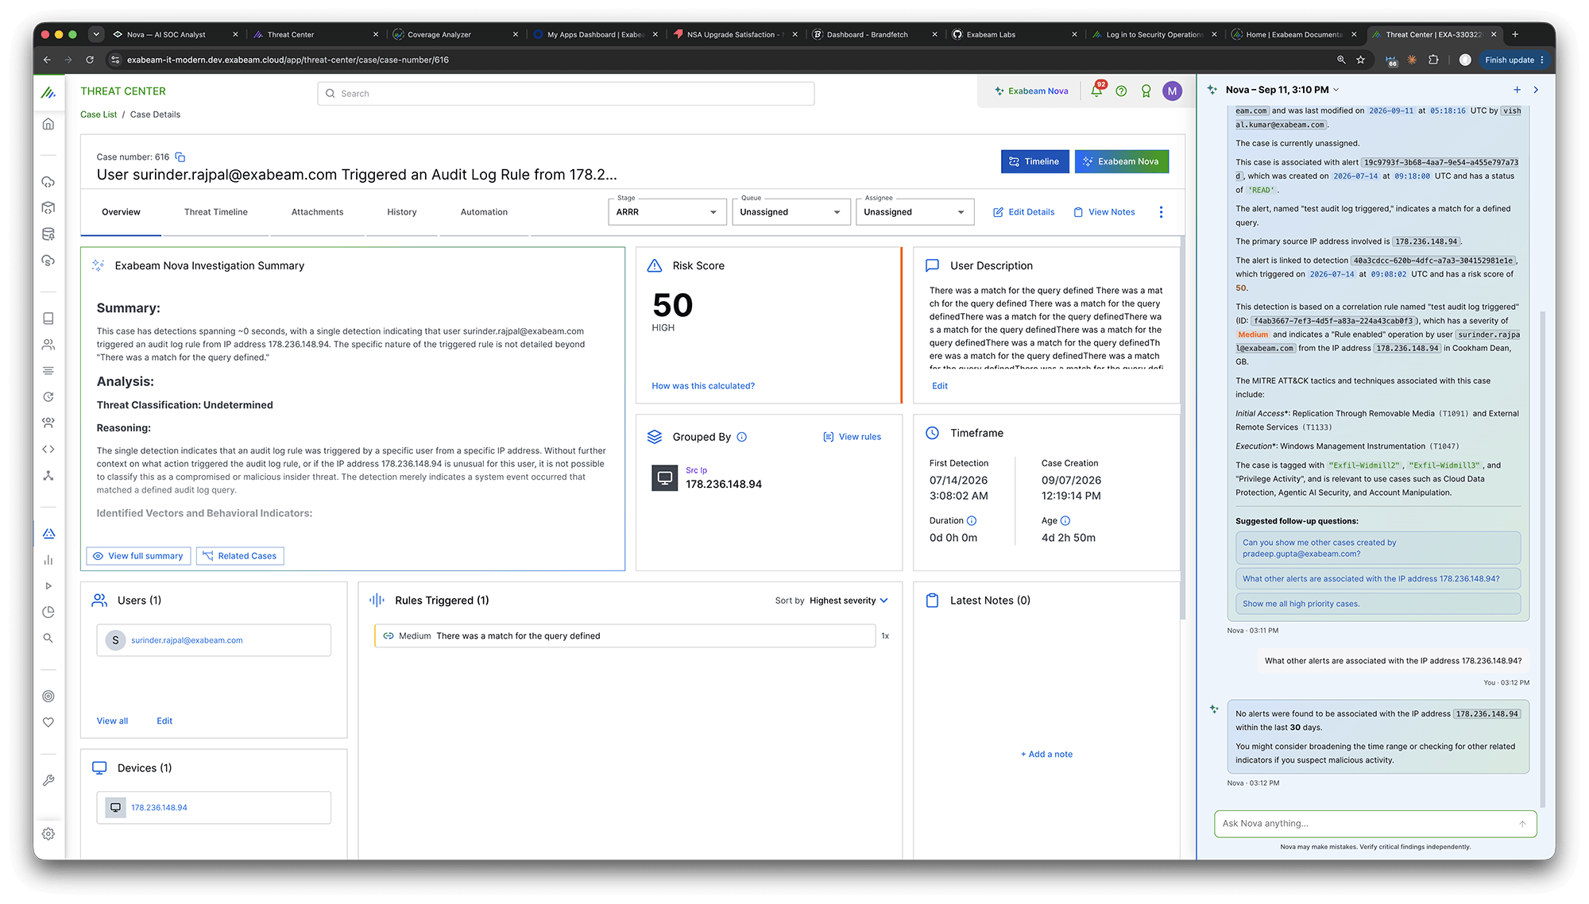Click View full summary button

point(138,556)
